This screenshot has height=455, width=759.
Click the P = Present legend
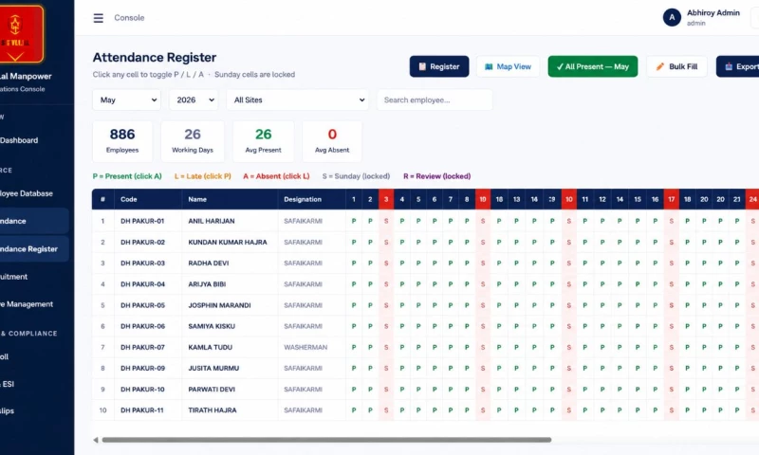tap(127, 176)
